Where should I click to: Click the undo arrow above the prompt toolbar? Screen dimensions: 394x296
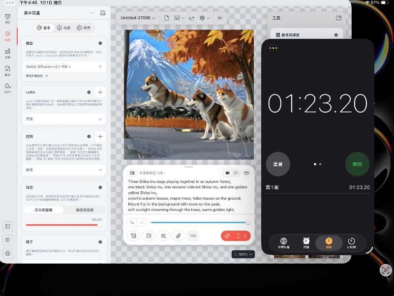point(132,222)
